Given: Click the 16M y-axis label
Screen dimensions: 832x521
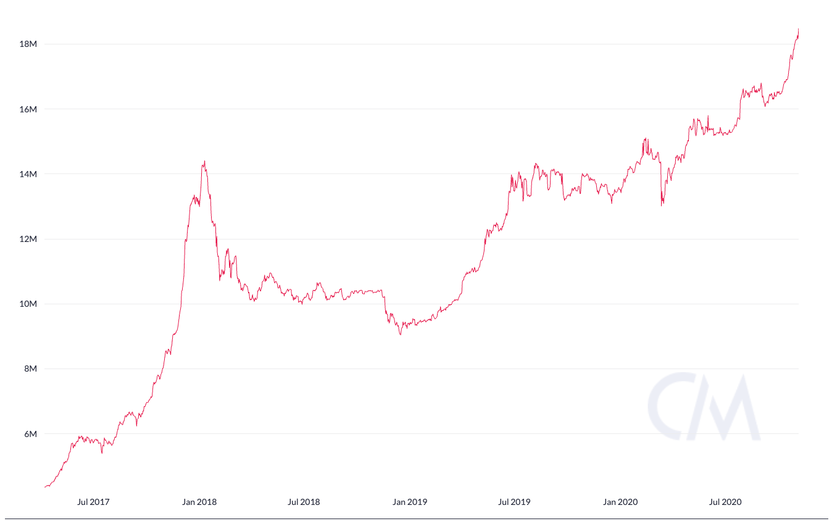Looking at the screenshot, I should click(x=29, y=109).
